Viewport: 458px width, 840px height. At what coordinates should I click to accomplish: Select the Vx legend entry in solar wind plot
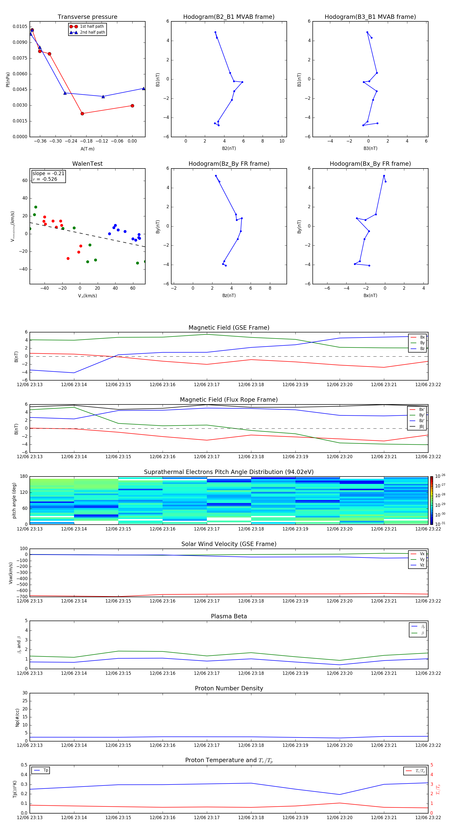tap(418, 554)
